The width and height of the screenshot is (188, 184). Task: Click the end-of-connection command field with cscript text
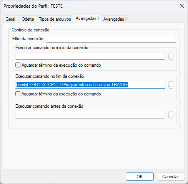(x=90, y=85)
